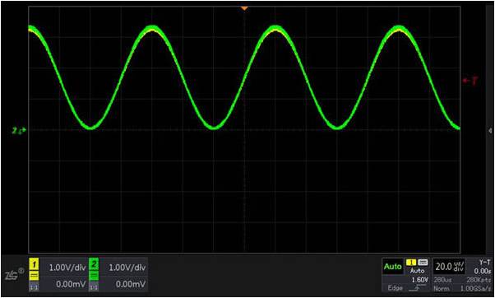Open channel 2 1.00V/div scale setting
Viewport: 495px width, 298px height.
127,268
